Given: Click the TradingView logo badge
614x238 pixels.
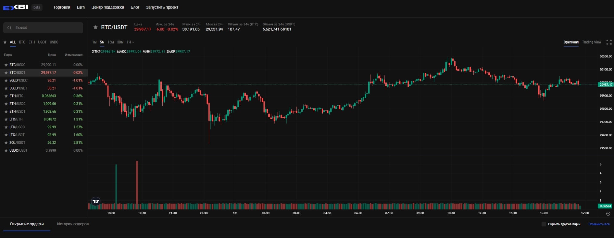Looking at the screenshot, I should coord(96,202).
